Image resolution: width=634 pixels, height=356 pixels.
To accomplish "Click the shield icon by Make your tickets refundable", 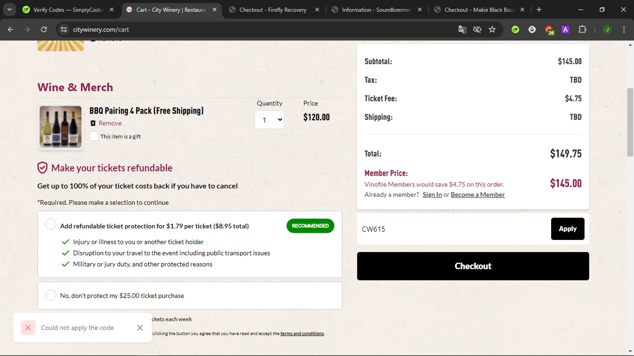I will (42, 168).
